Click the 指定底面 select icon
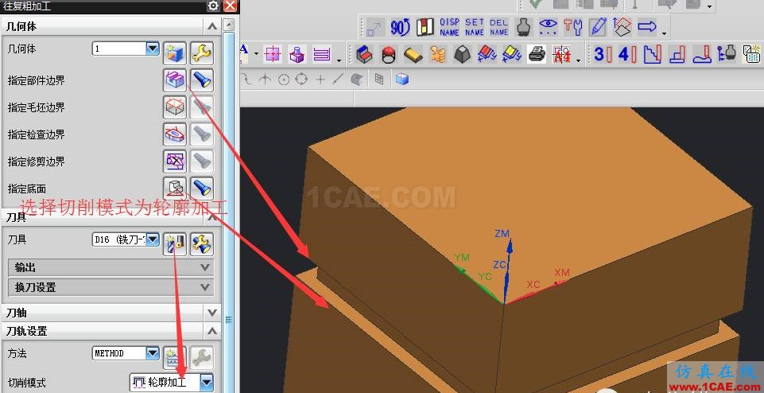764x393 pixels. coord(174,188)
